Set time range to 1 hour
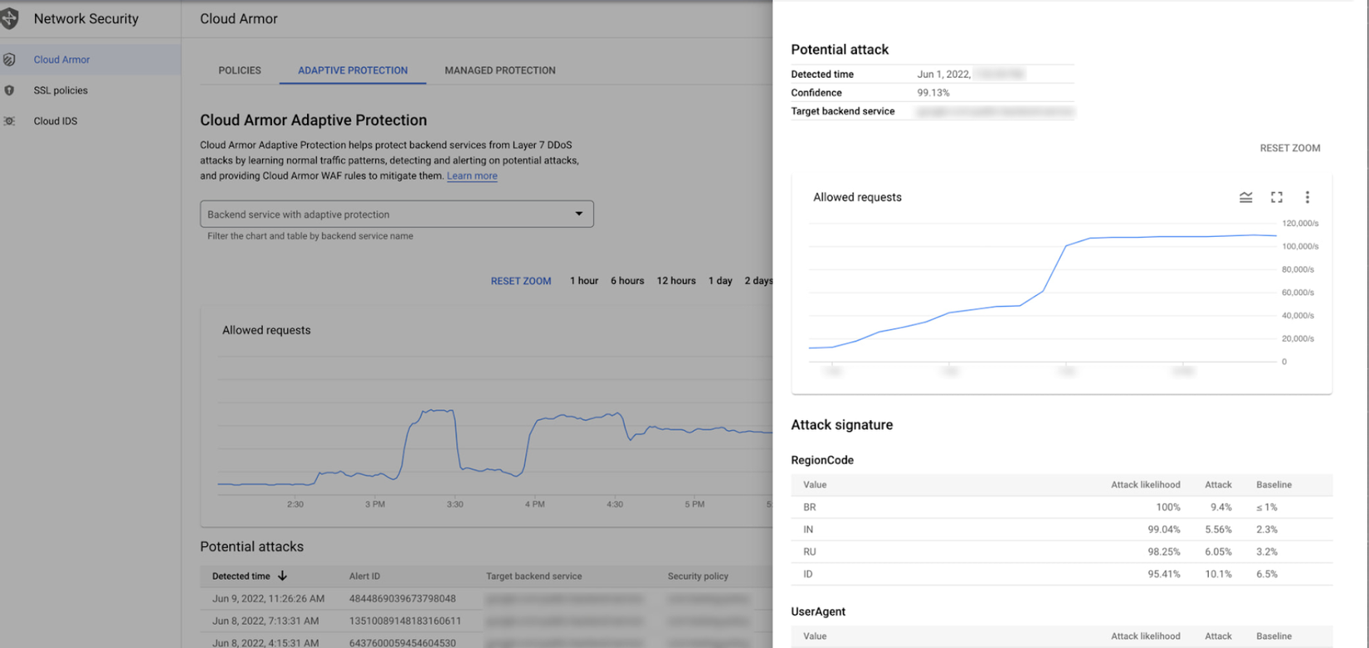 pos(583,281)
